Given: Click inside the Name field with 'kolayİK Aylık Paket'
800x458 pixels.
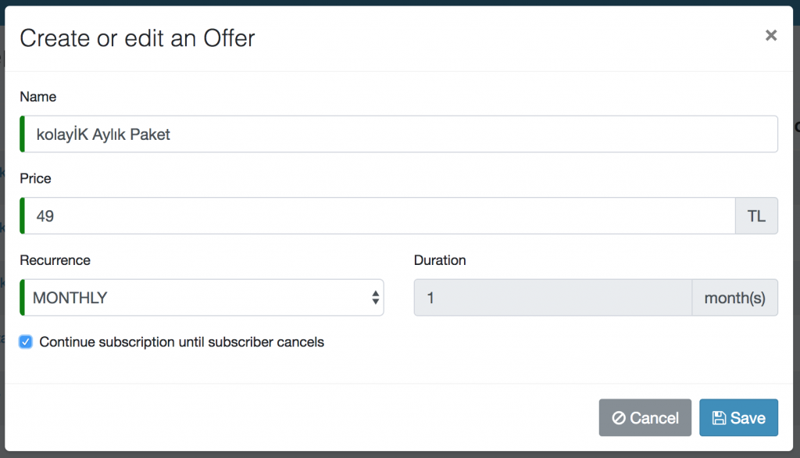Looking at the screenshot, I should click(399, 134).
